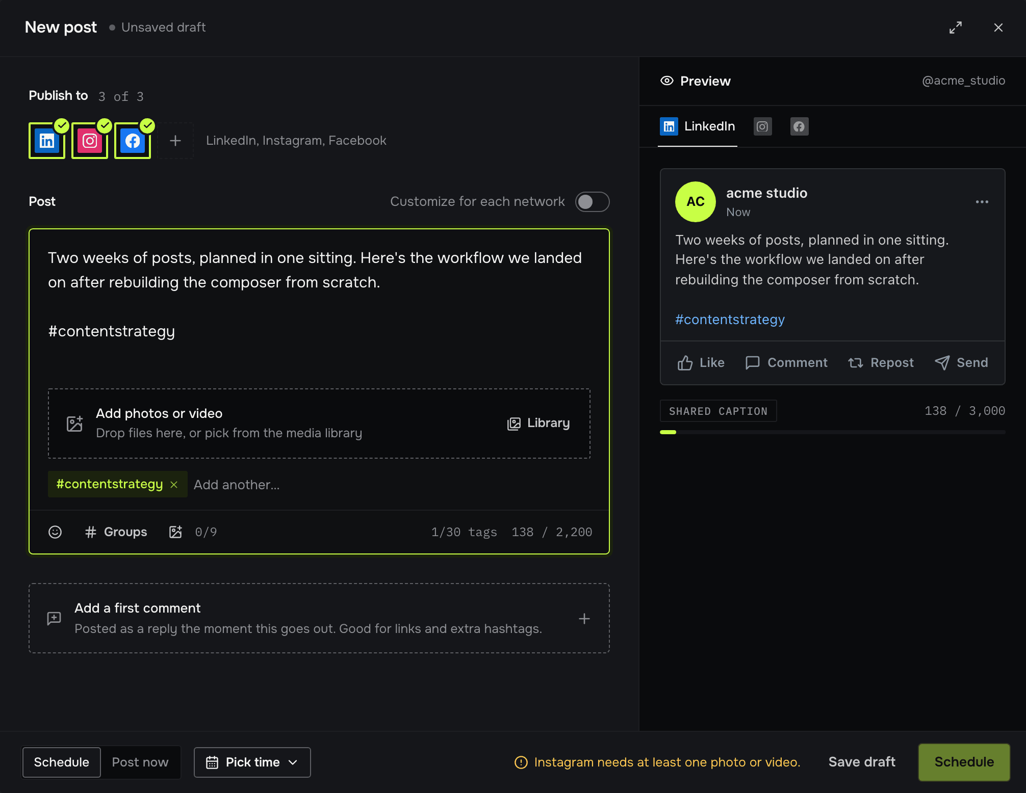This screenshot has height=793, width=1026.
Task: Click Send in the LinkedIn preview
Action: (962, 363)
